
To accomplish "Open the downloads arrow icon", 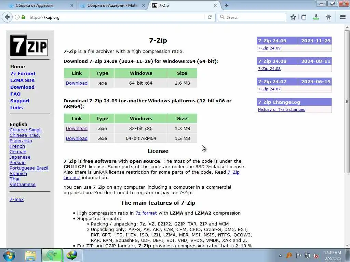I will click(x=316, y=17).
